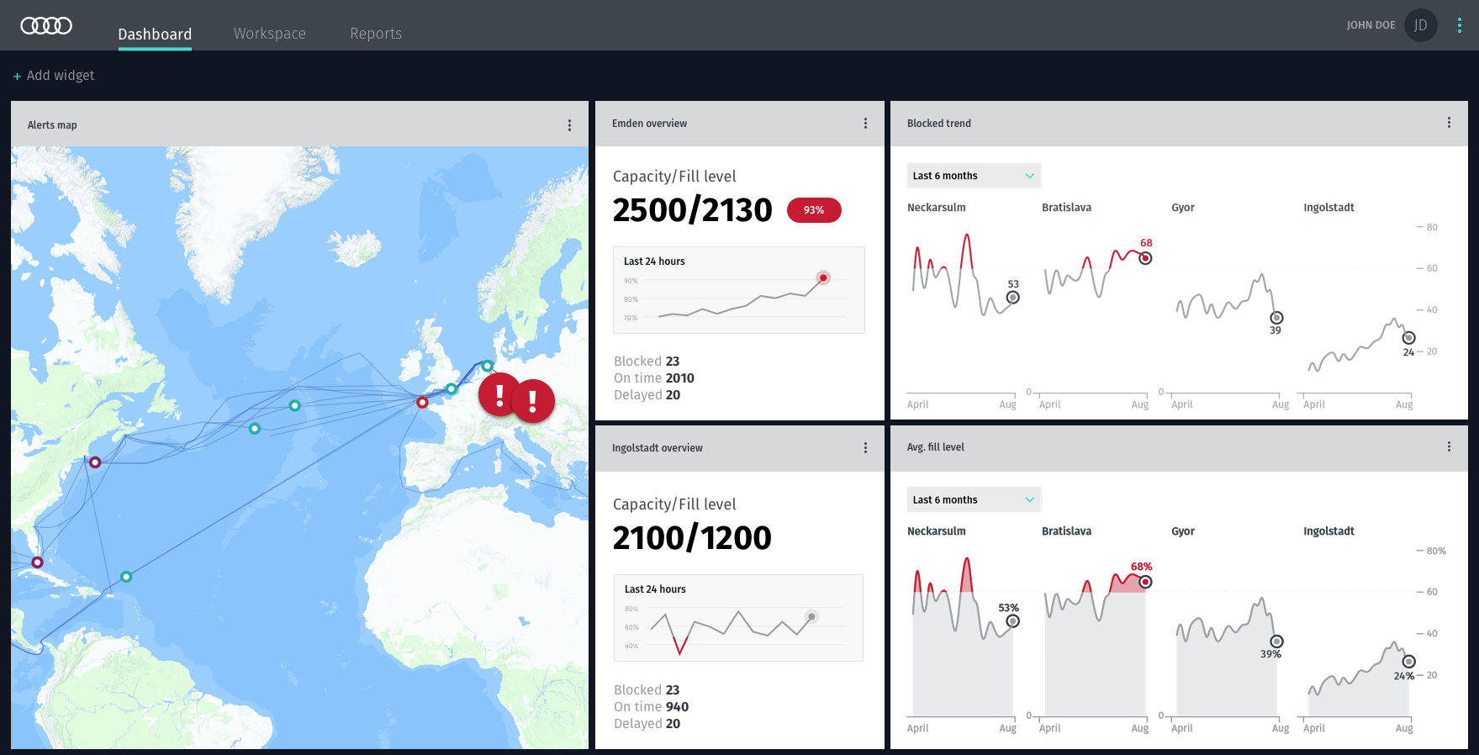Expand Avg. fill level Last 6 months dropdown
Viewport: 1479px width, 755px height.
tap(974, 499)
